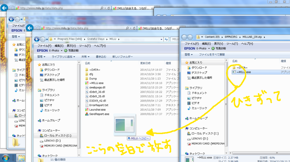290x162 pixels.
Task: Expand breadcrumb arrow after Grateful Days
Action: tap(107, 39)
